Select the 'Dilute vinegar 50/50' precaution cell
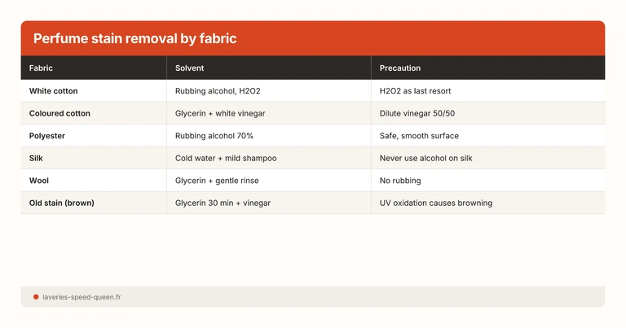 tap(418, 113)
